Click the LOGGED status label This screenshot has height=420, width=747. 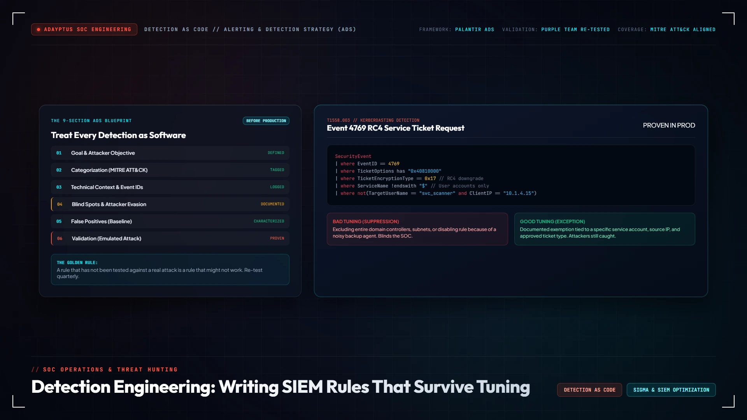[277, 187]
